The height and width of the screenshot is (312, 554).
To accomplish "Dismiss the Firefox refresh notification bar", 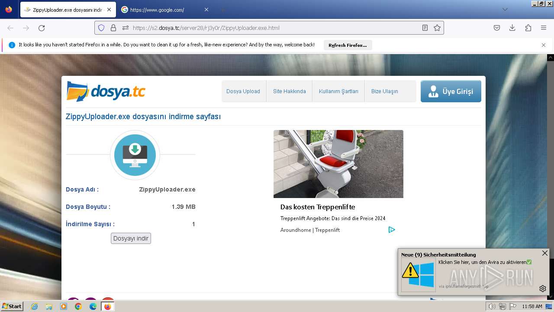I will [x=544, y=45].
